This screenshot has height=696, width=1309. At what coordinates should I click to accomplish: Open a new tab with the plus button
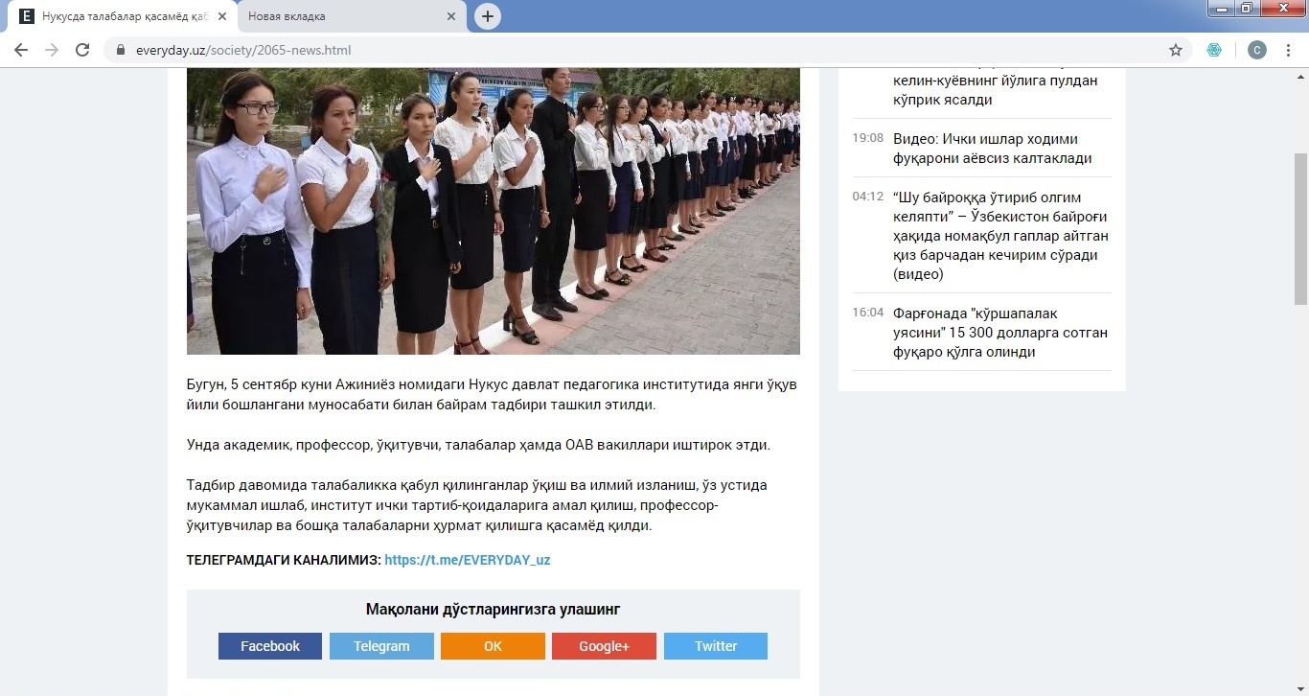coord(488,16)
